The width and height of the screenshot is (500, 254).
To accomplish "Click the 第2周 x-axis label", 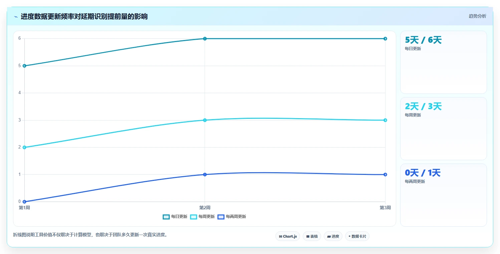I will click(205, 208).
